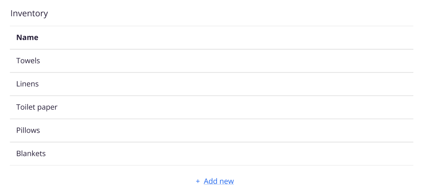Click the plus icon beside Add new
The height and width of the screenshot is (195, 426).
tap(198, 181)
